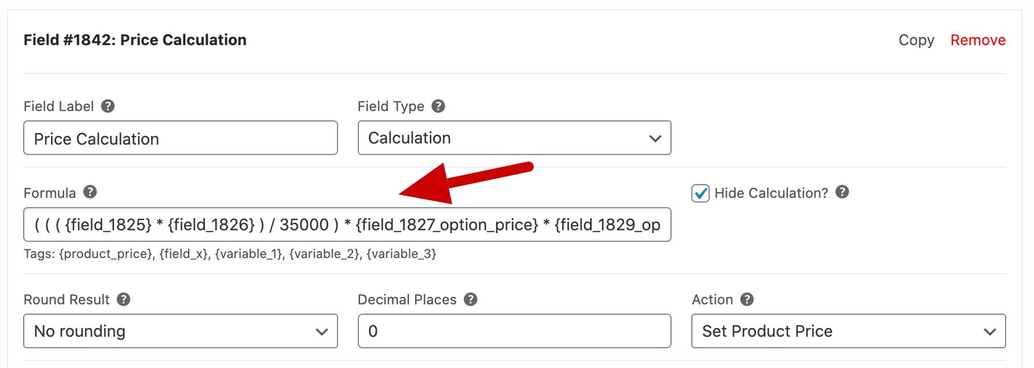
Task: Click the "Field Type" label text
Action: tap(391, 106)
